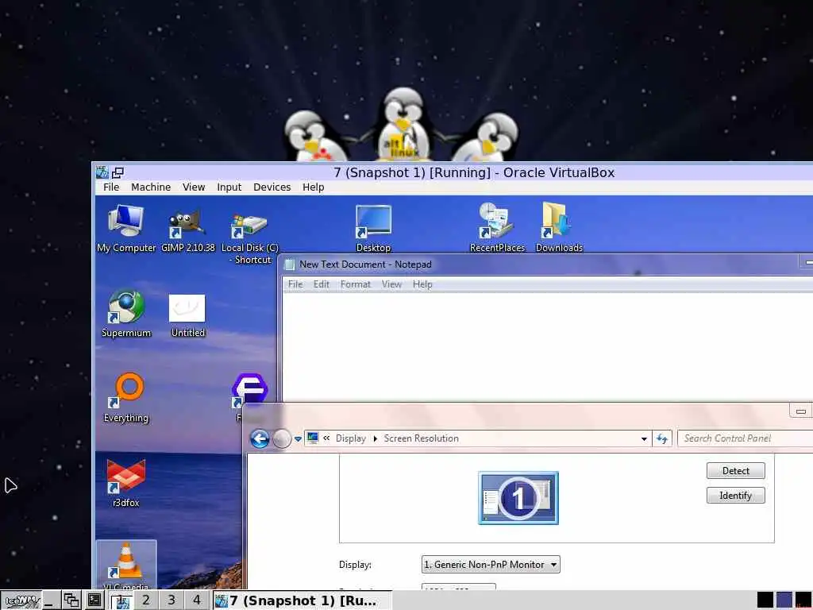Switch to workspace 4
813x610 pixels.
197,600
